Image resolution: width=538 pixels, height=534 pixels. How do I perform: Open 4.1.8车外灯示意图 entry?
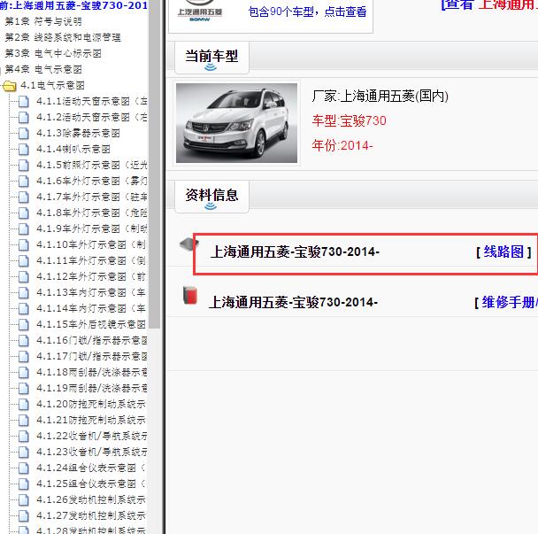click(x=92, y=213)
